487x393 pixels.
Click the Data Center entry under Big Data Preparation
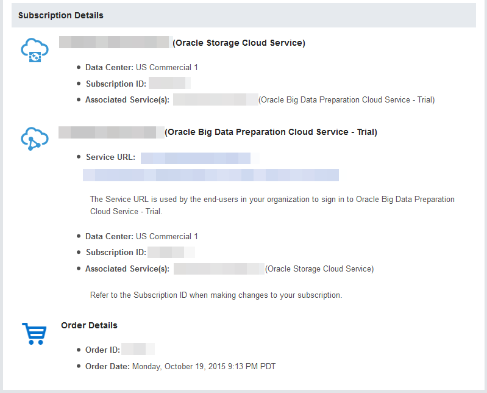click(x=141, y=236)
